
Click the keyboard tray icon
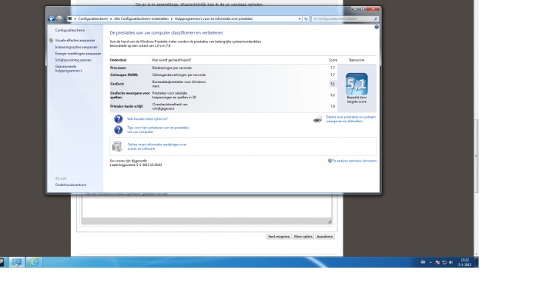coord(423,262)
